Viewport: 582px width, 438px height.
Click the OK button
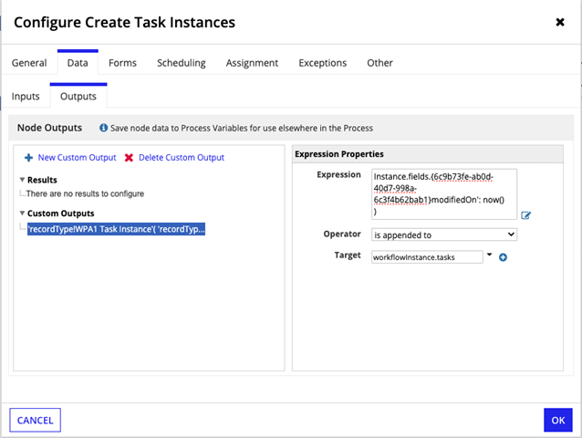coord(558,420)
